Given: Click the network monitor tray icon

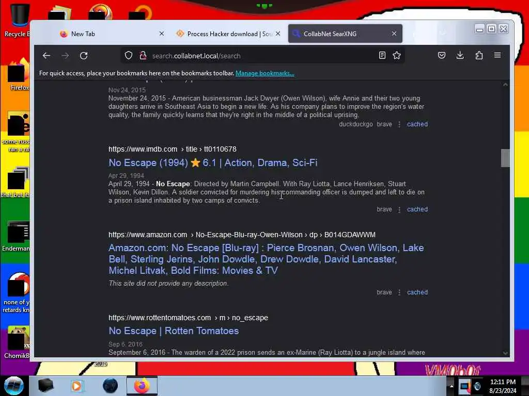Looking at the screenshot, I should click(464, 386).
